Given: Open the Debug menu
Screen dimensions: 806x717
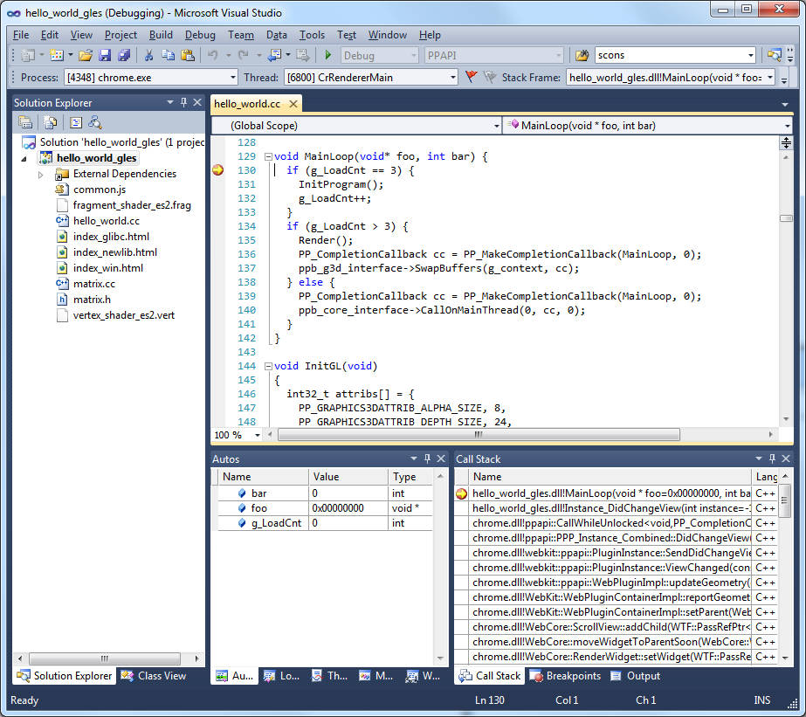Looking at the screenshot, I should point(200,34).
